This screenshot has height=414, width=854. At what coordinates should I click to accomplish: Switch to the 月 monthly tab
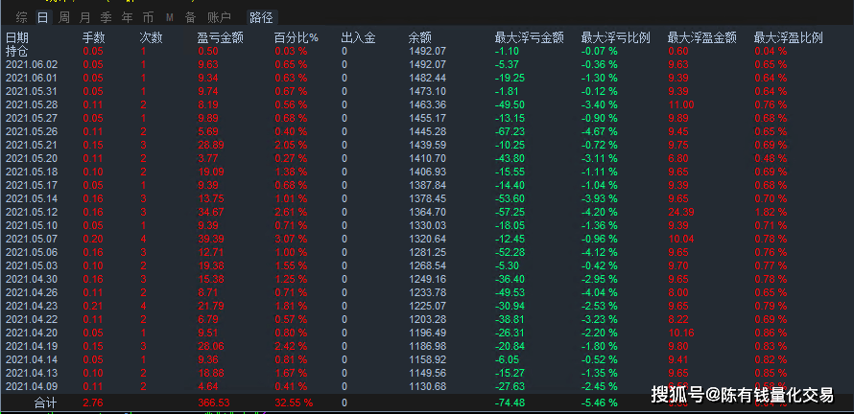[x=85, y=17]
